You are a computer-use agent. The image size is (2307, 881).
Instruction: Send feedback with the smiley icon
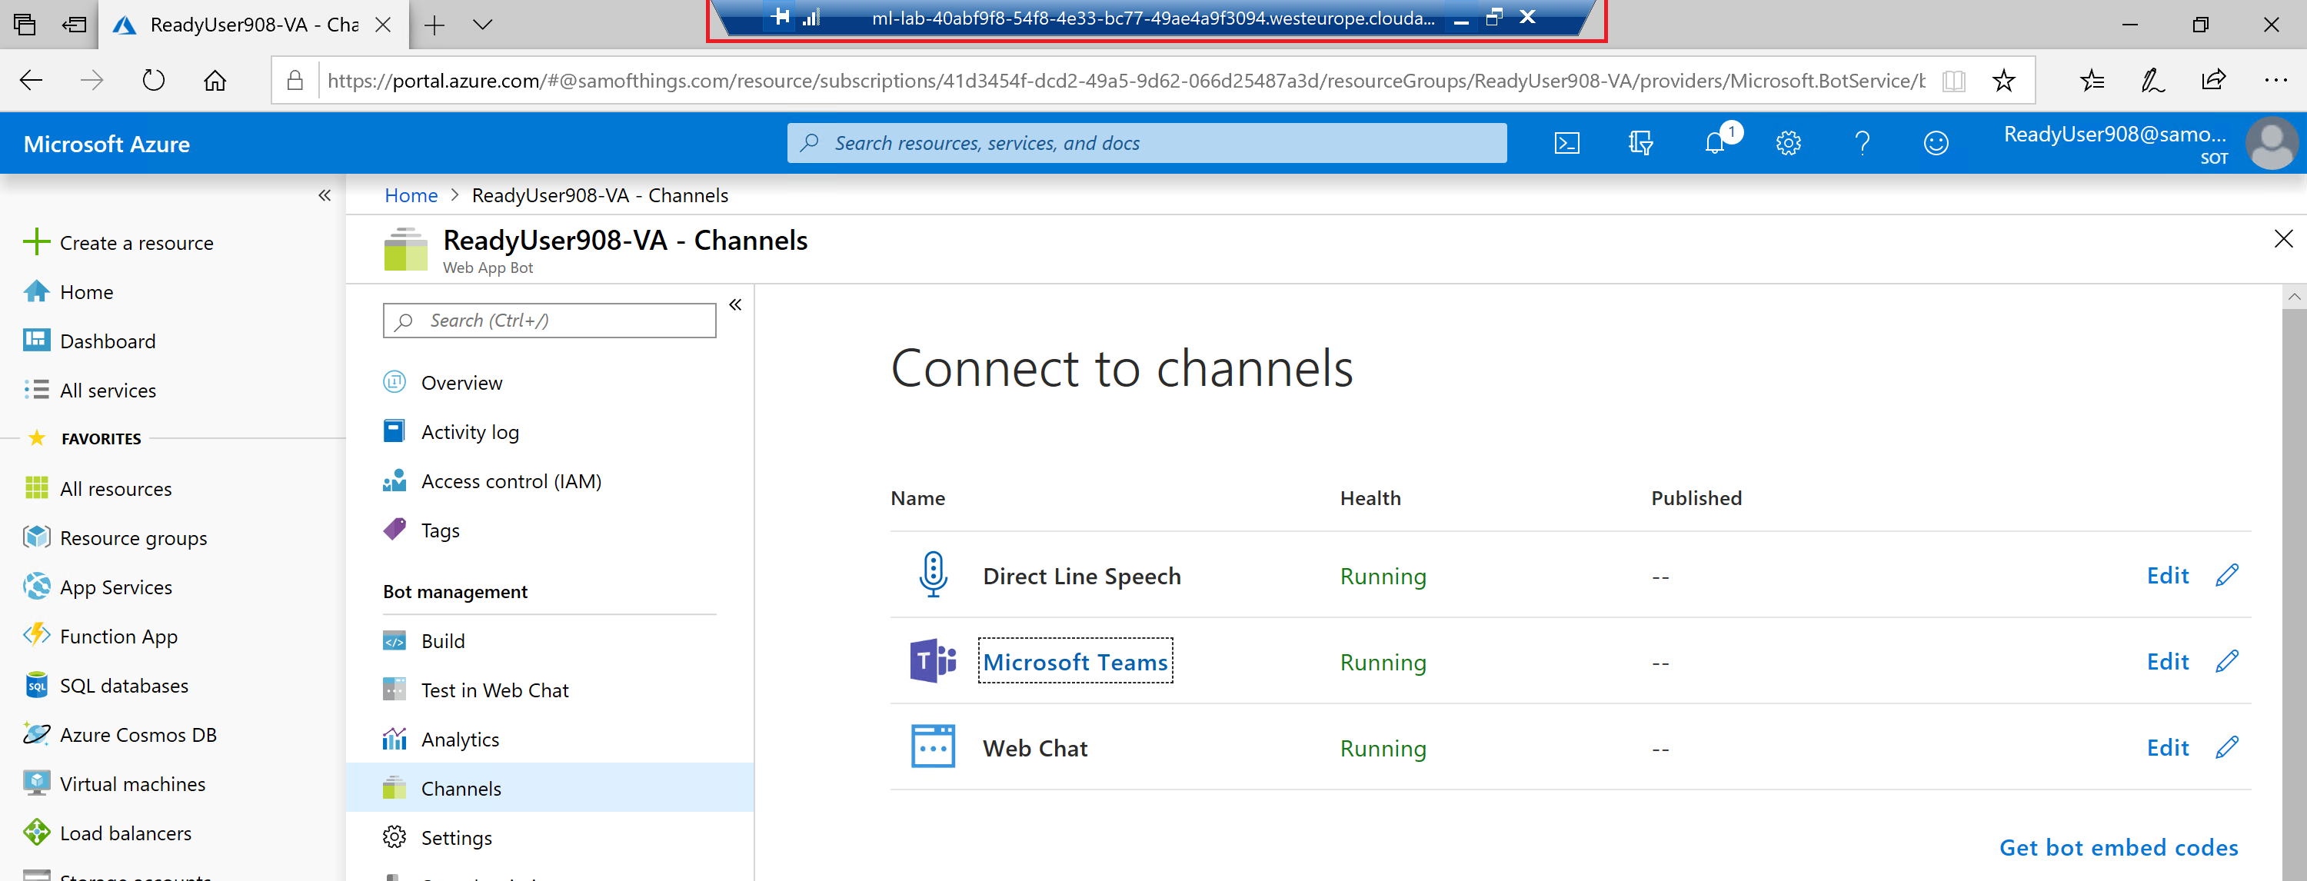1936,143
